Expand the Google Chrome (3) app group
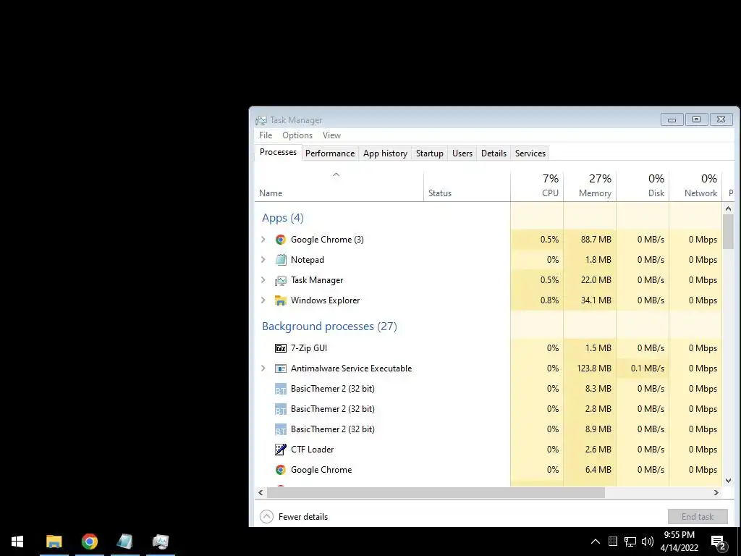This screenshot has height=556, width=741. pyautogui.click(x=263, y=240)
